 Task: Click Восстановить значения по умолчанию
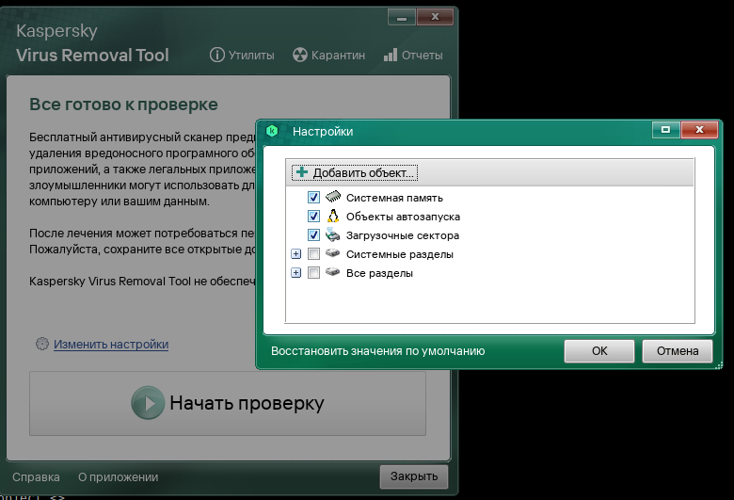377,351
